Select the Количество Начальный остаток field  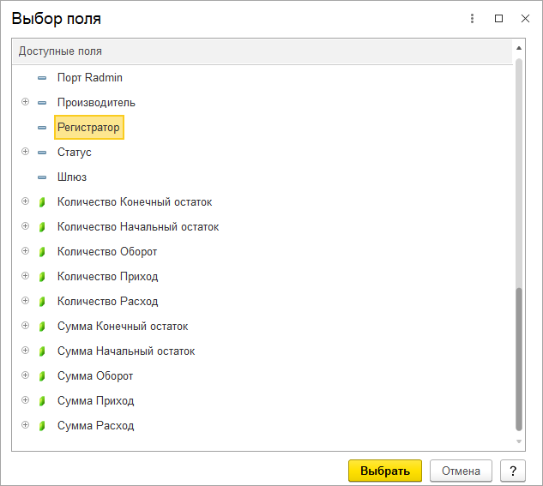(137, 227)
